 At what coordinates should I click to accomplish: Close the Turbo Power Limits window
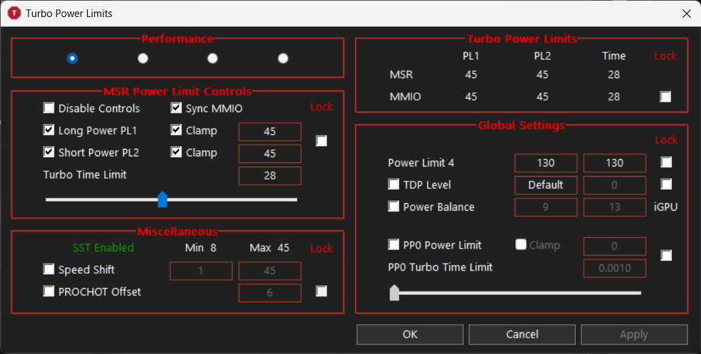[x=687, y=14]
